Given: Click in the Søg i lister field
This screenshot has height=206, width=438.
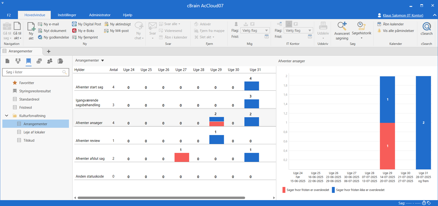Looking at the screenshot, I should 33,72.
